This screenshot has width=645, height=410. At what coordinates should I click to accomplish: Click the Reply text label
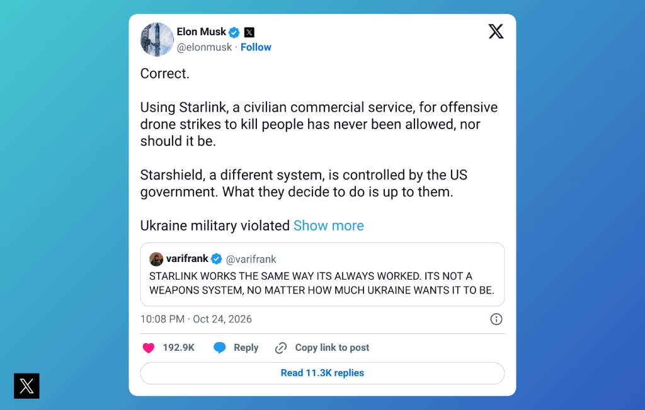pos(246,348)
